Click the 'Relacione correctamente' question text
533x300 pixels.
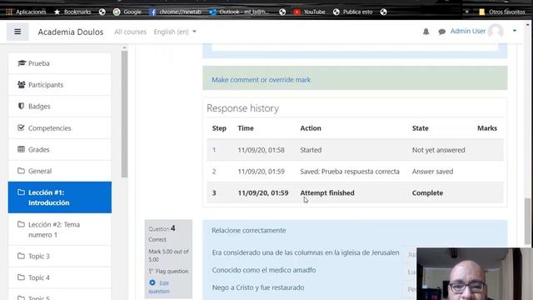click(249, 230)
